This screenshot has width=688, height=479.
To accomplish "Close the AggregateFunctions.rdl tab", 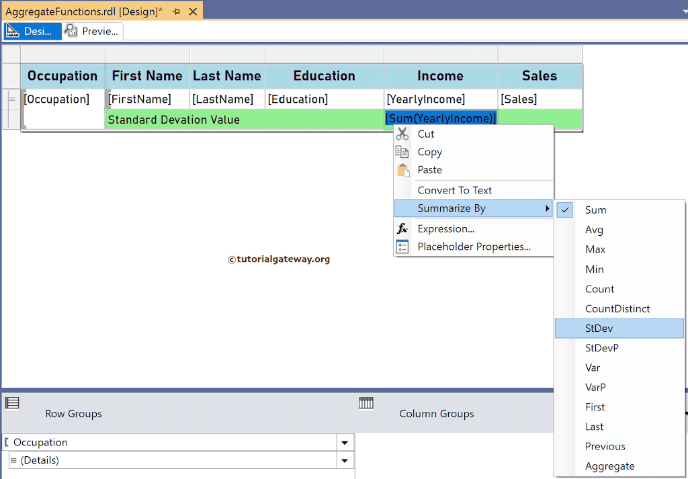I will click(x=193, y=12).
